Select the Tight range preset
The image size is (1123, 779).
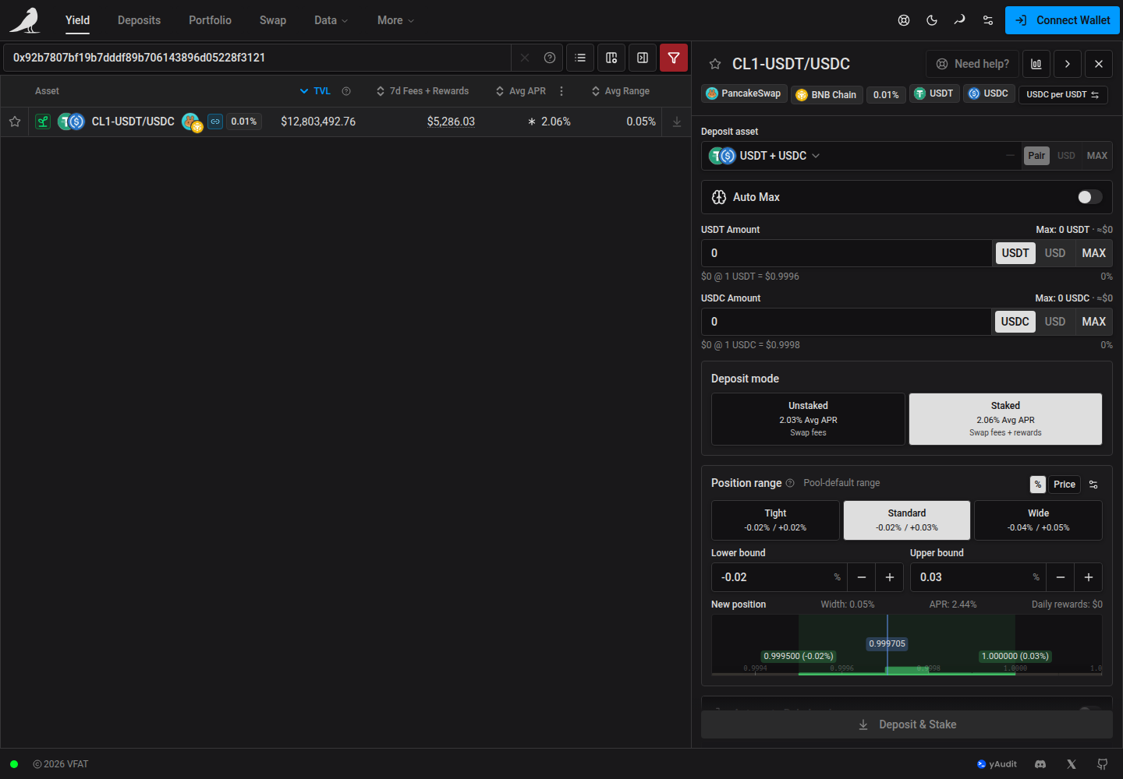[775, 520]
